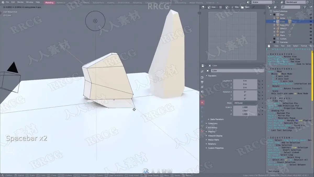
Task: Select the Plane object in outliner
Action: [x=282, y=35]
